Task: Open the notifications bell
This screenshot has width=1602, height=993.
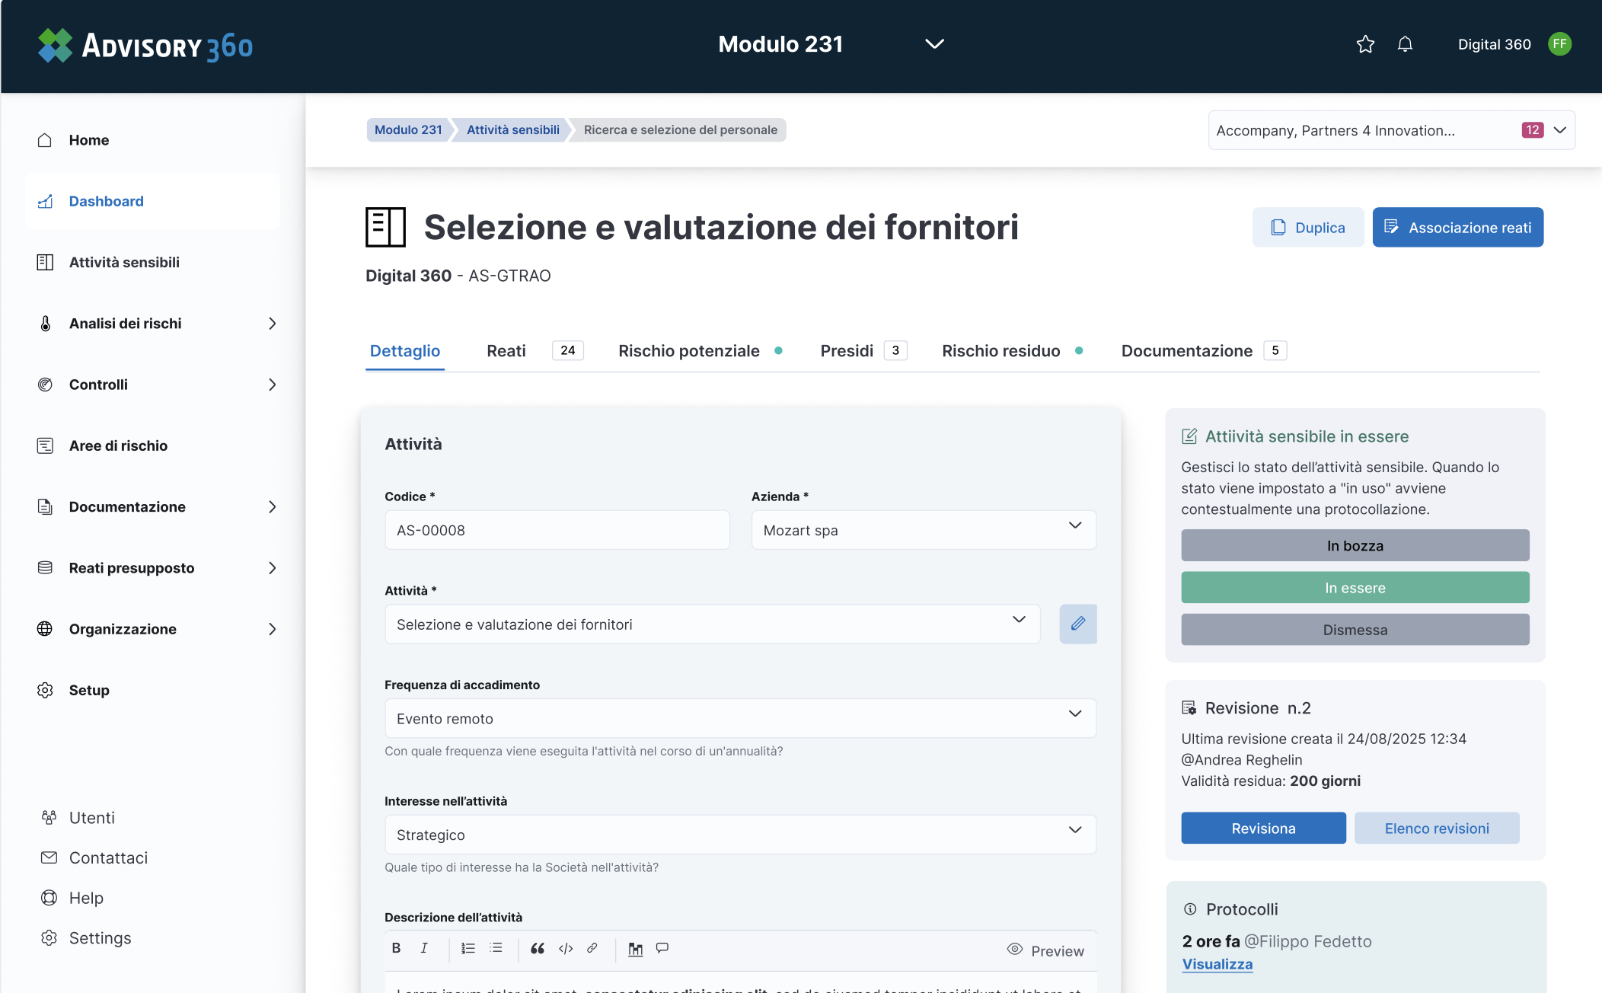Action: click(1405, 44)
